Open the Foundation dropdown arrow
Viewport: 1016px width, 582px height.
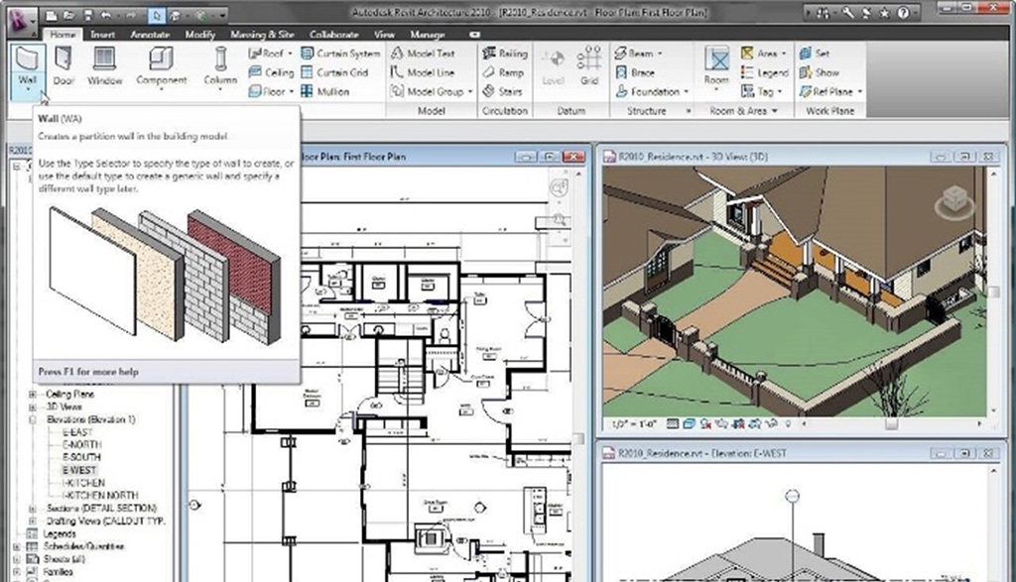[x=686, y=92]
